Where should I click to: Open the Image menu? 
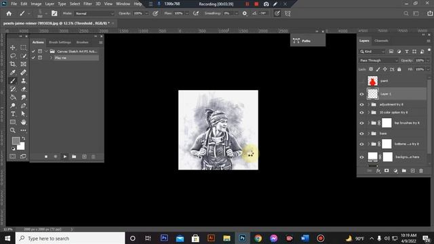[36, 4]
